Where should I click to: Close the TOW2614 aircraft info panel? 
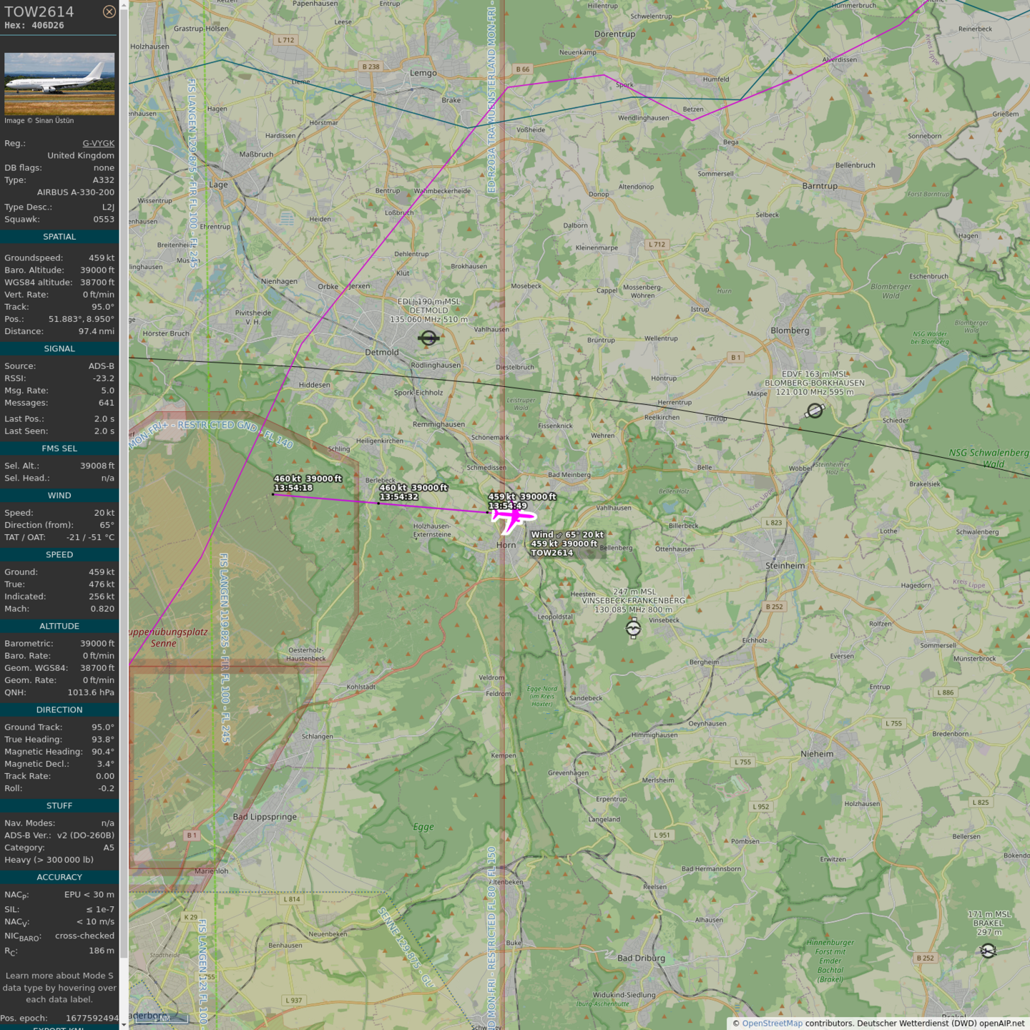109,11
